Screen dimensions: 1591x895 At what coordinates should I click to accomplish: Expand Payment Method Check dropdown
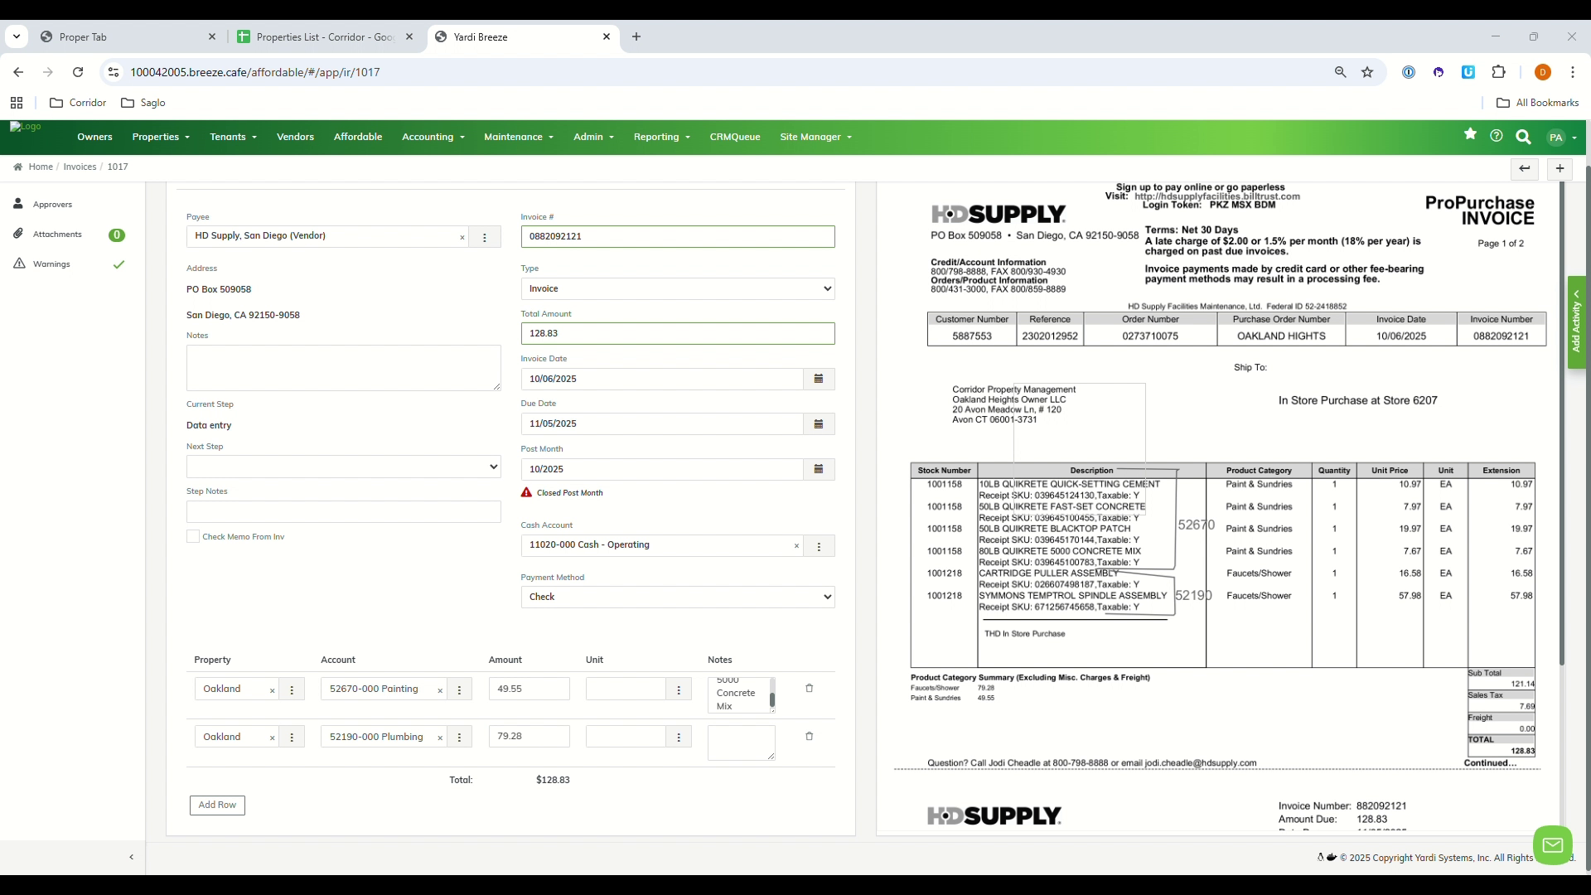[x=677, y=597]
